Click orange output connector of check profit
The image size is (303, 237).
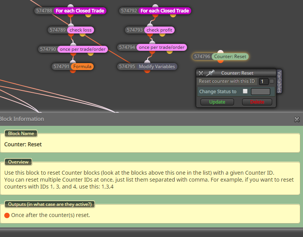pos(150,35)
